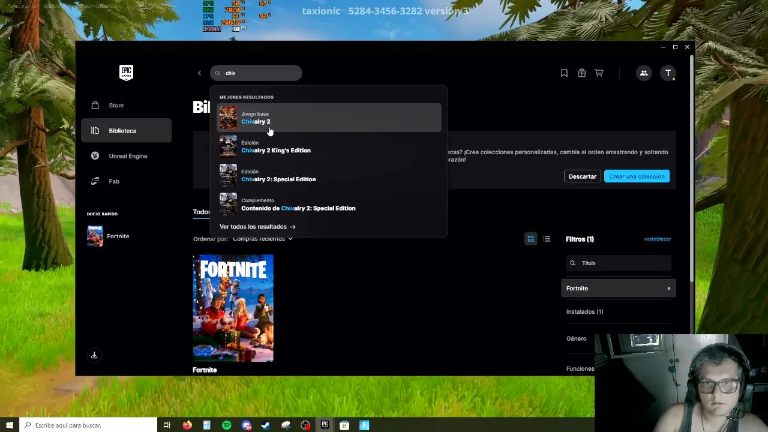768x432 pixels.
Task: Click the Windows taskbar search box
Action: 88,425
